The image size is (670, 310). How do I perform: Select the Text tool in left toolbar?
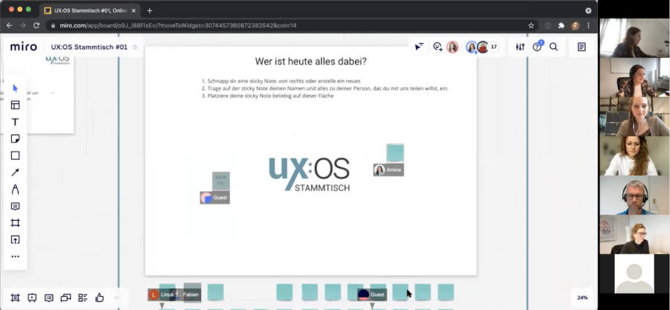[x=15, y=122]
